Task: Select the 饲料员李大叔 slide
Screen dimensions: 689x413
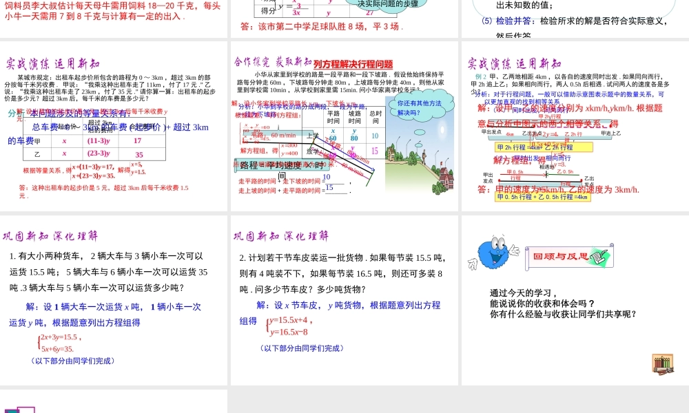Action: pos(114,19)
